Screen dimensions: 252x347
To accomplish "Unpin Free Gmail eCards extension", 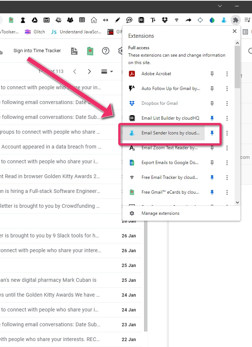I will point(212,192).
